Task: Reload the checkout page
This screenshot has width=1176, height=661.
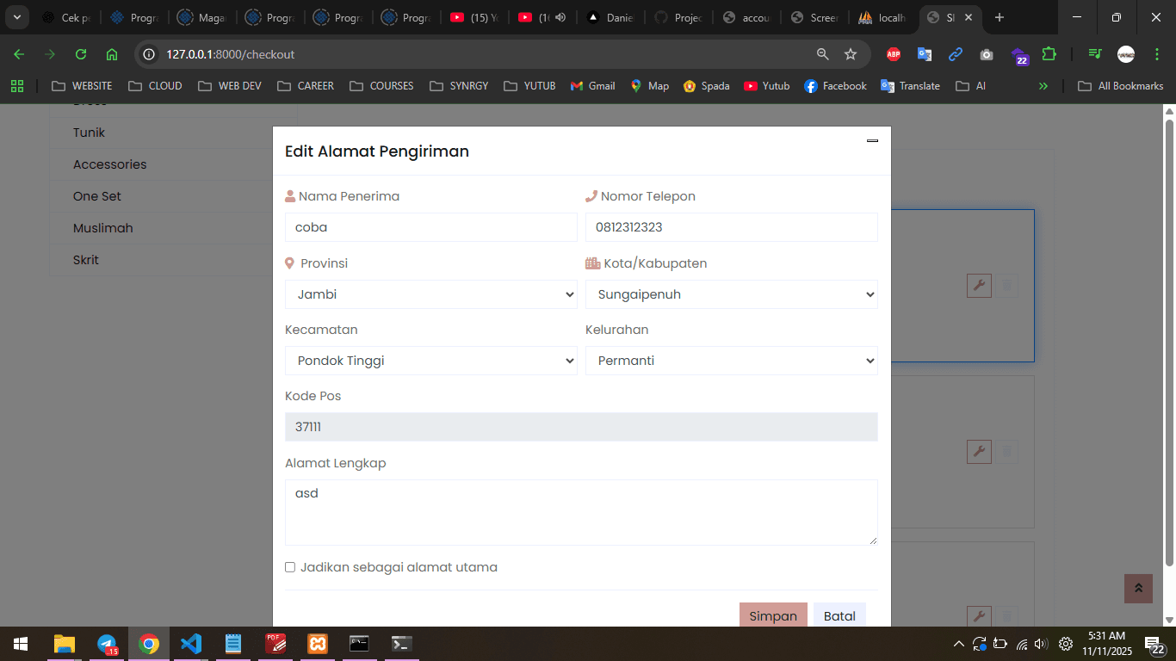Action: (x=80, y=53)
